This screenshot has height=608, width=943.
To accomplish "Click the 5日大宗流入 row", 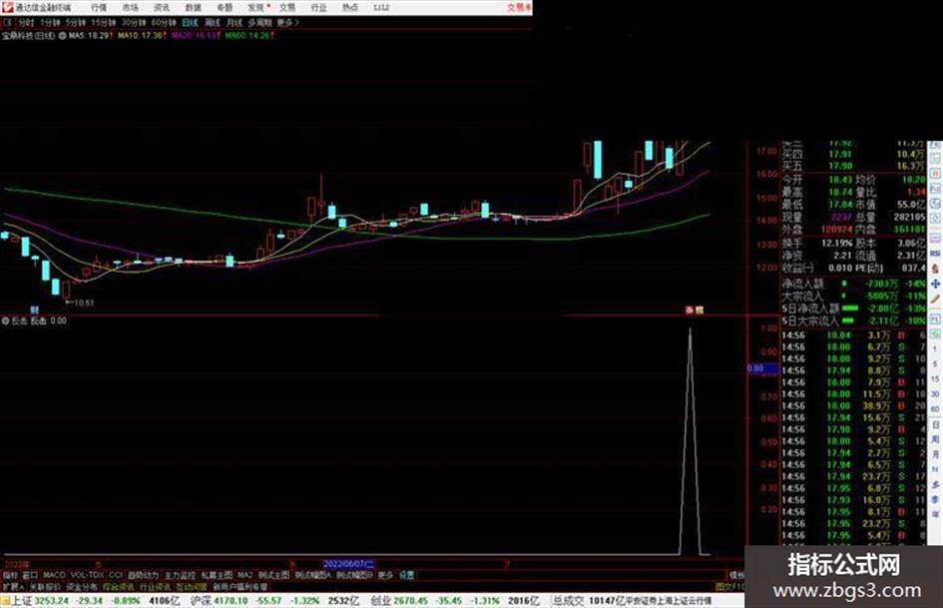I will [x=854, y=320].
